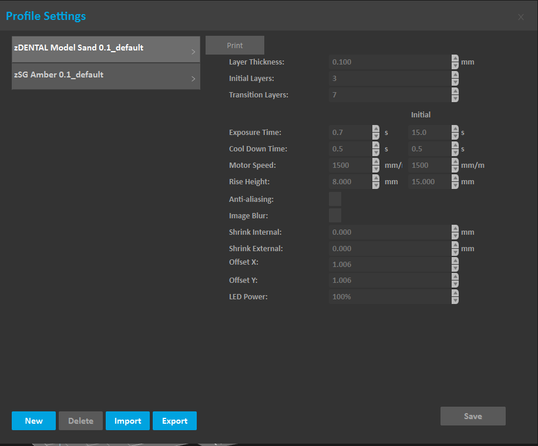Click the Offset X value field
The height and width of the screenshot is (446, 538).
390,265
